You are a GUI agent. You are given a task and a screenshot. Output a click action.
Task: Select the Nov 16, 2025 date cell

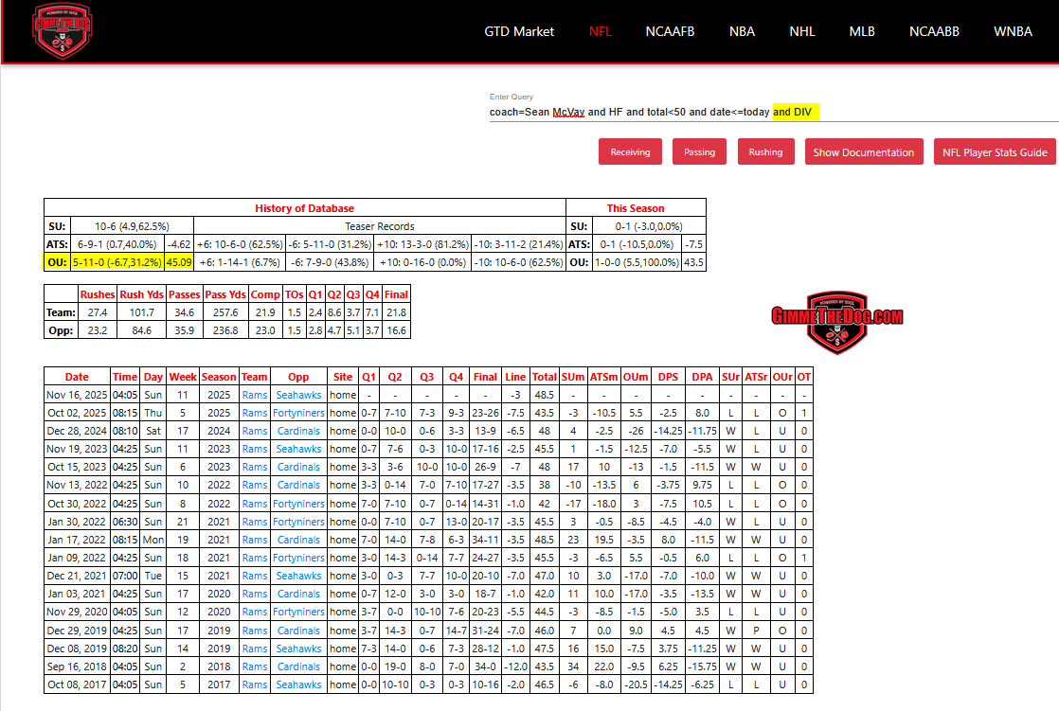tap(77, 395)
